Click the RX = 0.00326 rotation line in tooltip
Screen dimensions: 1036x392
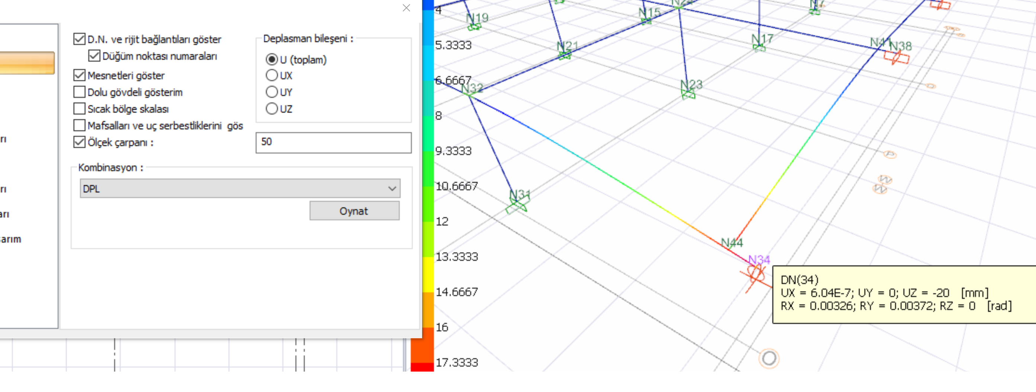pyautogui.click(x=896, y=306)
